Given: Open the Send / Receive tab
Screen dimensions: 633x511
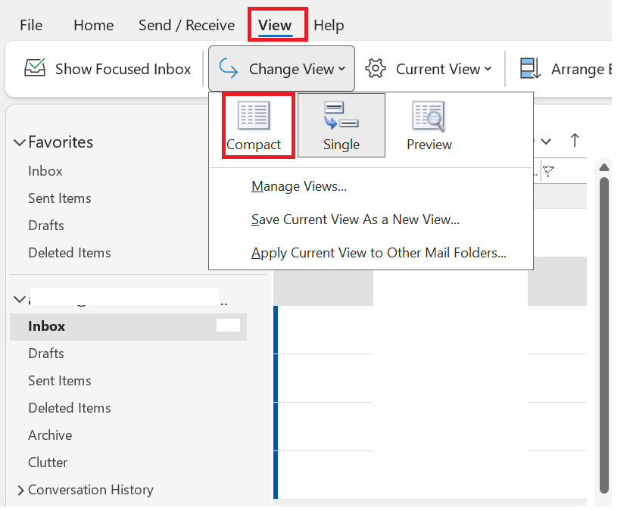Looking at the screenshot, I should coord(186,26).
